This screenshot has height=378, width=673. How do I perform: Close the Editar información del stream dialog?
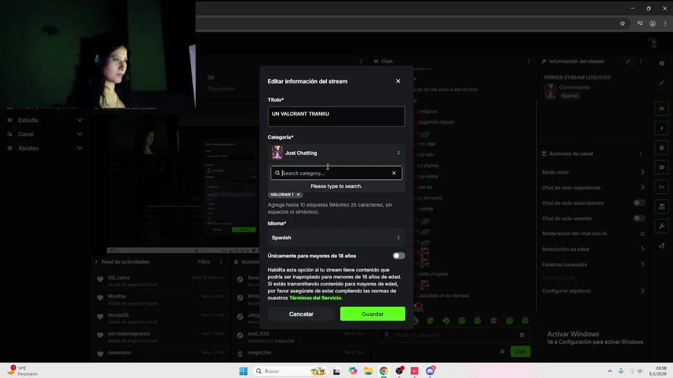[398, 81]
